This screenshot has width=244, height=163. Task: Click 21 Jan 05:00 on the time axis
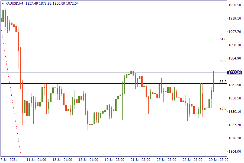tap(140, 159)
